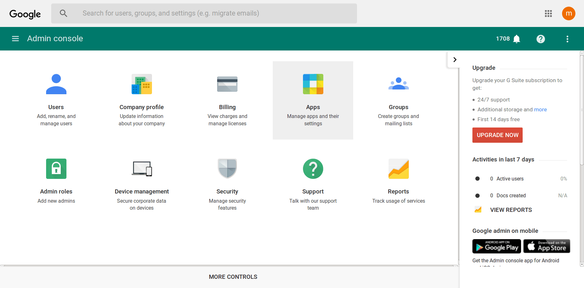
Task: Open the hamburger main menu
Action: click(x=15, y=39)
